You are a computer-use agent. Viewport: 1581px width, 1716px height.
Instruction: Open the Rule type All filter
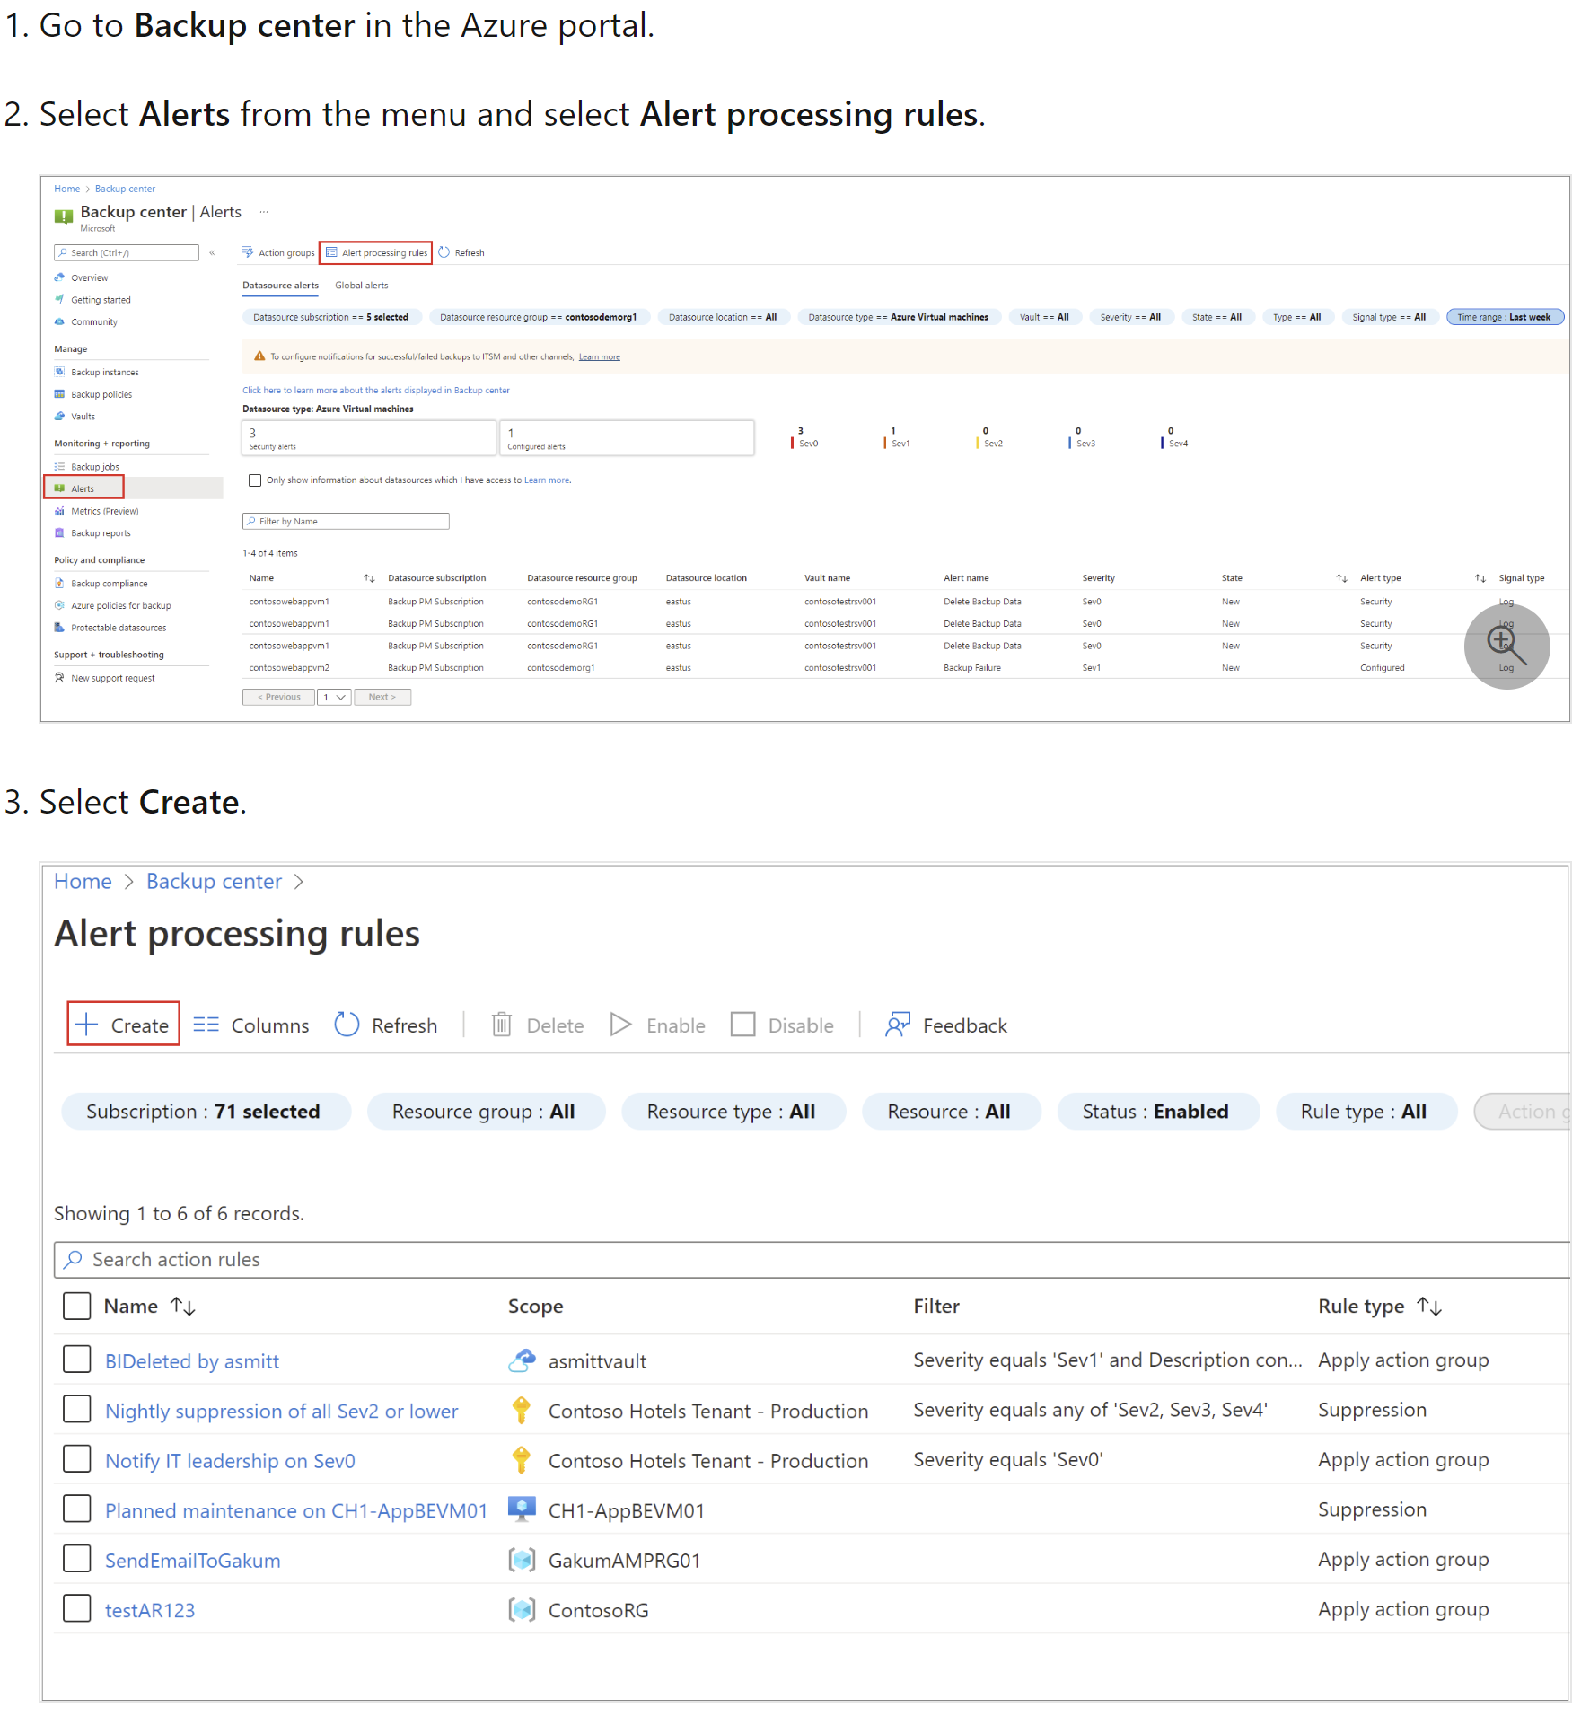coord(1363,1112)
